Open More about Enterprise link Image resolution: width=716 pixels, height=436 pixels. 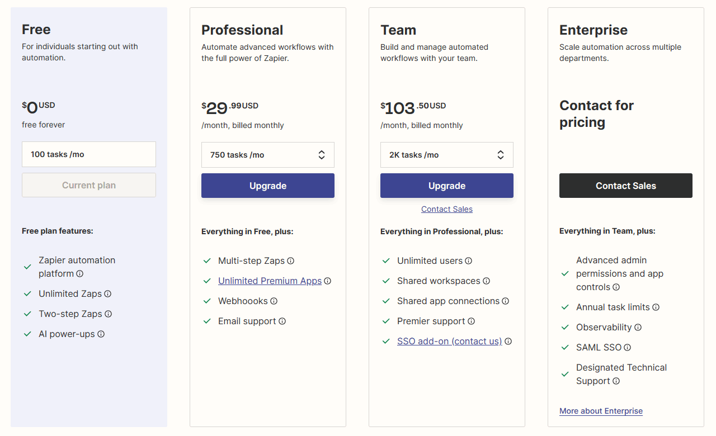[601, 411]
